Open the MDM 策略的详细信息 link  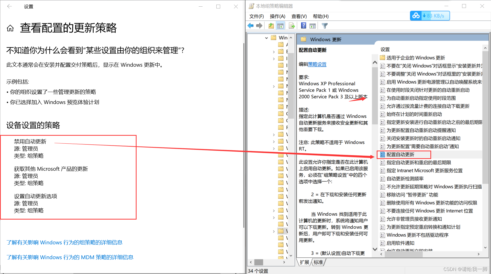(x=70, y=257)
